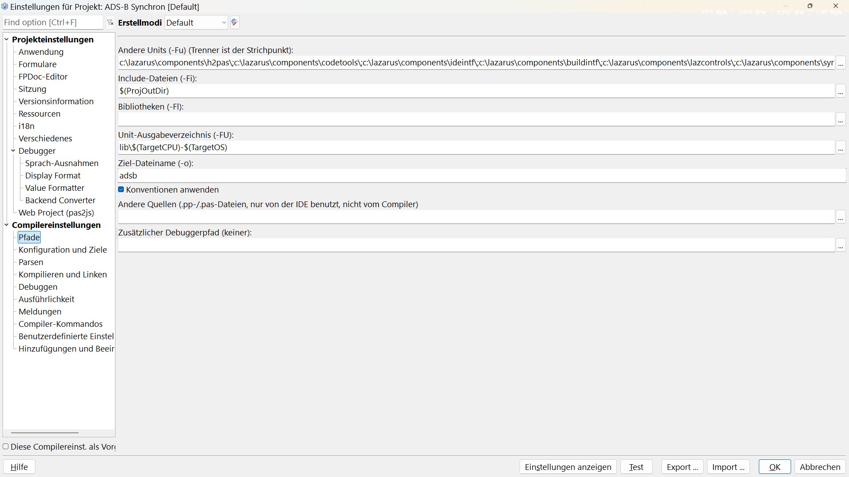Click the clear filter funnel icon

pyautogui.click(x=110, y=23)
